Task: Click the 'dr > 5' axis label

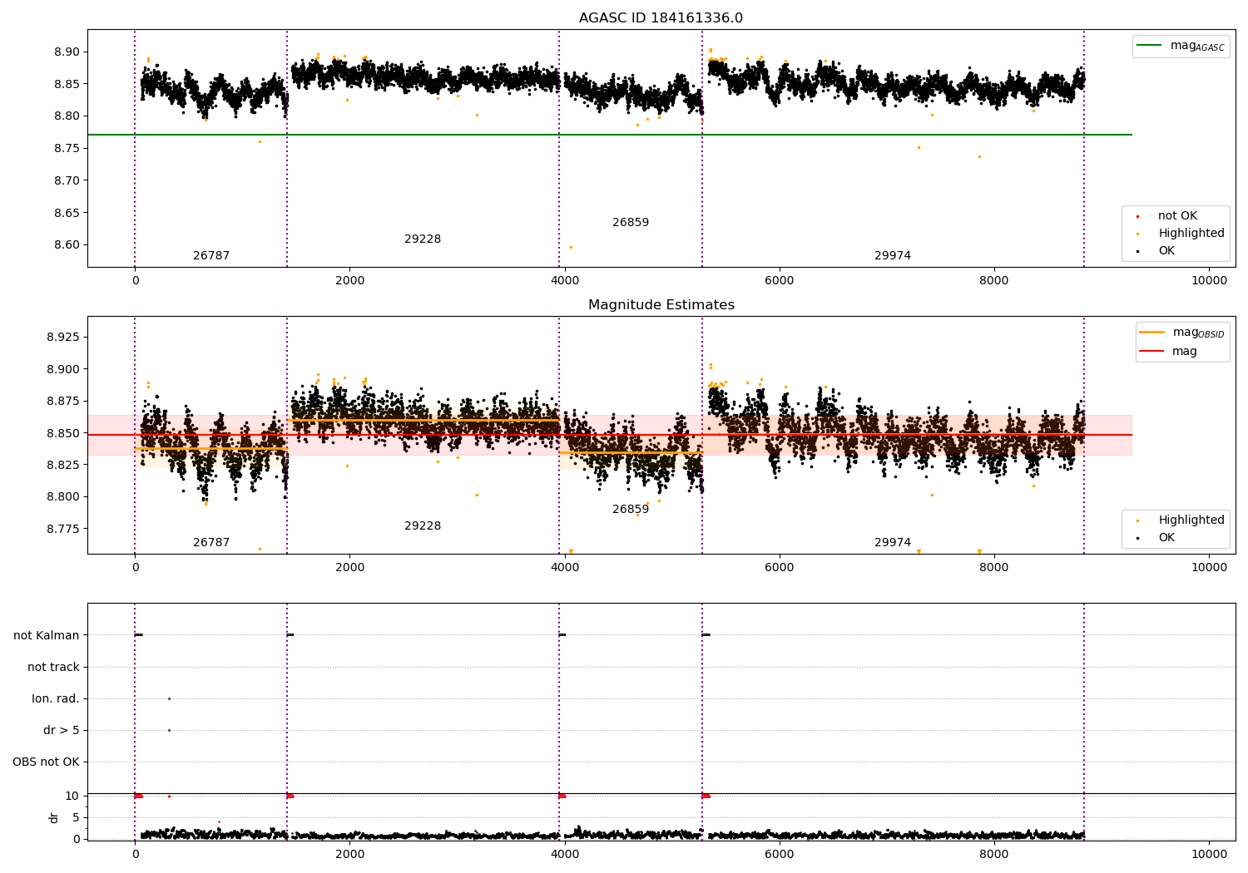Action: pyautogui.click(x=62, y=730)
